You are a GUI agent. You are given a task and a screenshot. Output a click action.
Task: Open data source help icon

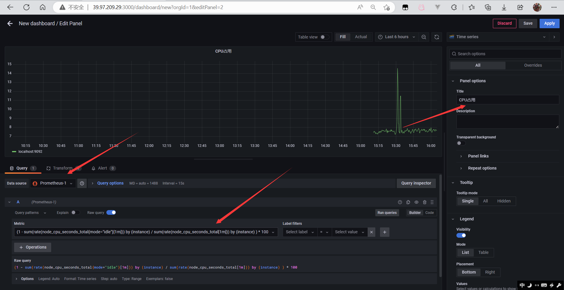(82, 183)
